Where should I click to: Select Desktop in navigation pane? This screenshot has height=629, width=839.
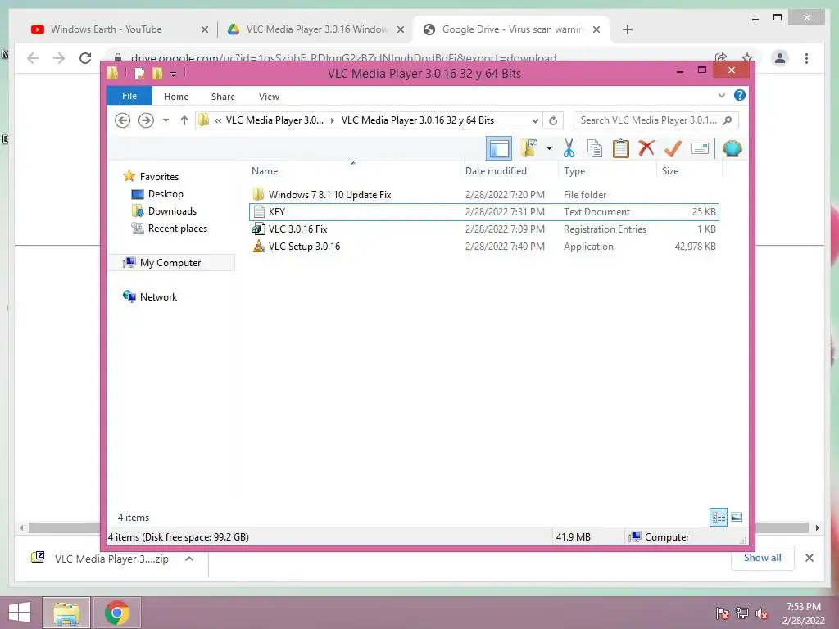(x=166, y=193)
